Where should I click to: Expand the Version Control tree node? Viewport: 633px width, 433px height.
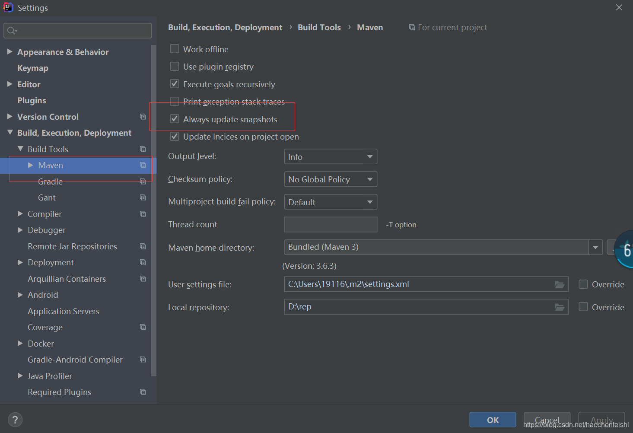[10, 116]
